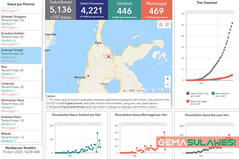This screenshot has width=239, height=159.
Task: Select Lampung in province list
Action: pos(20,89)
